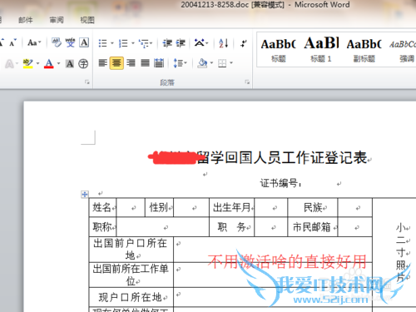
Task: Click the Bullets list icon
Action: 103,43
